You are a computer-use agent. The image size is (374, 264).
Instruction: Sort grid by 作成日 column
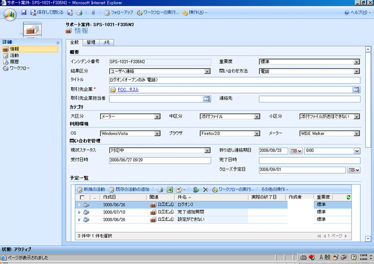109,197
